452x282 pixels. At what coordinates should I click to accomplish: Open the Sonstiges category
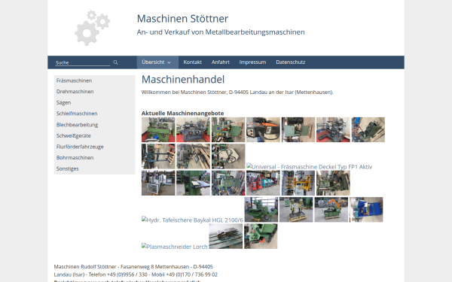pos(68,168)
